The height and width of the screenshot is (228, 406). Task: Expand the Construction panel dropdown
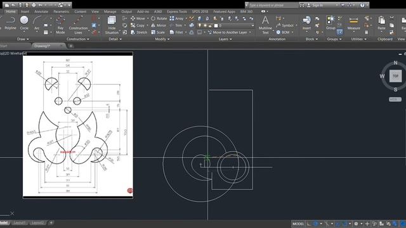coord(78,39)
